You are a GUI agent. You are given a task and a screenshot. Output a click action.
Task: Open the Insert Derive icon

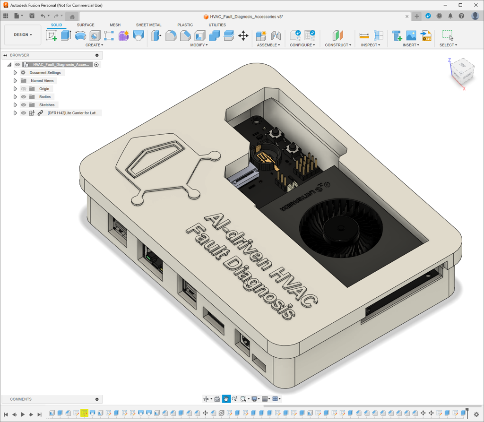coord(397,35)
